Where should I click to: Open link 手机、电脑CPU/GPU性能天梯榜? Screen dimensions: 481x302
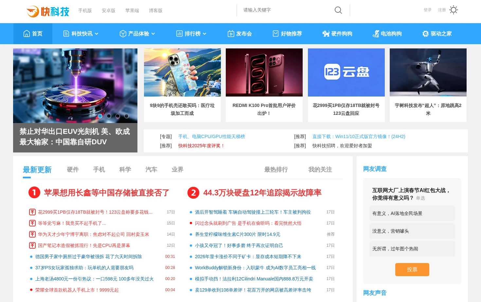click(212, 136)
